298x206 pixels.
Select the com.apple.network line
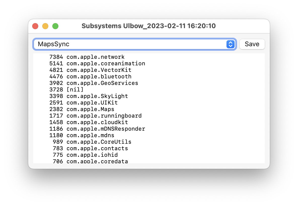tap(95, 57)
